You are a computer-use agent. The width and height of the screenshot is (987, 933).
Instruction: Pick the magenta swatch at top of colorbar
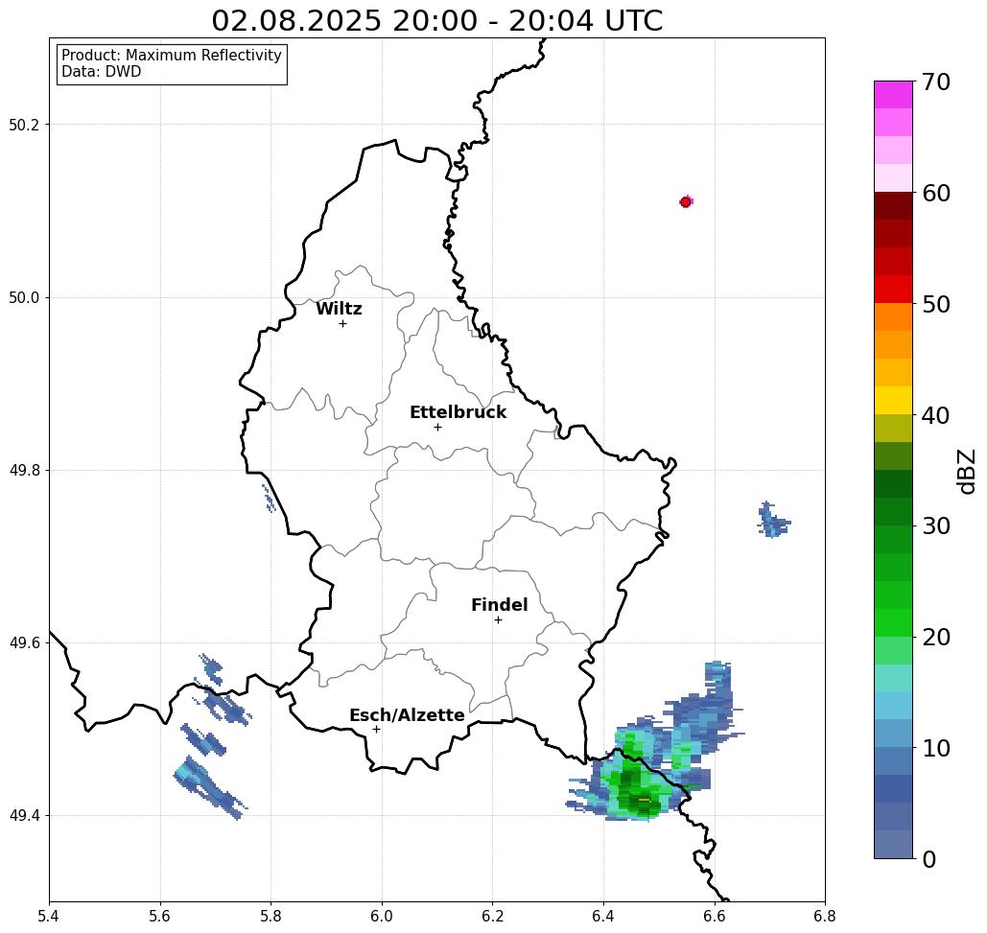point(893,95)
